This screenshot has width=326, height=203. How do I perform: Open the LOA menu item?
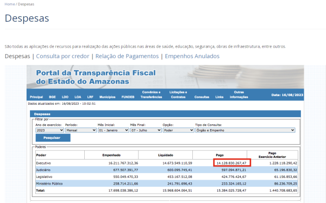(x=78, y=97)
